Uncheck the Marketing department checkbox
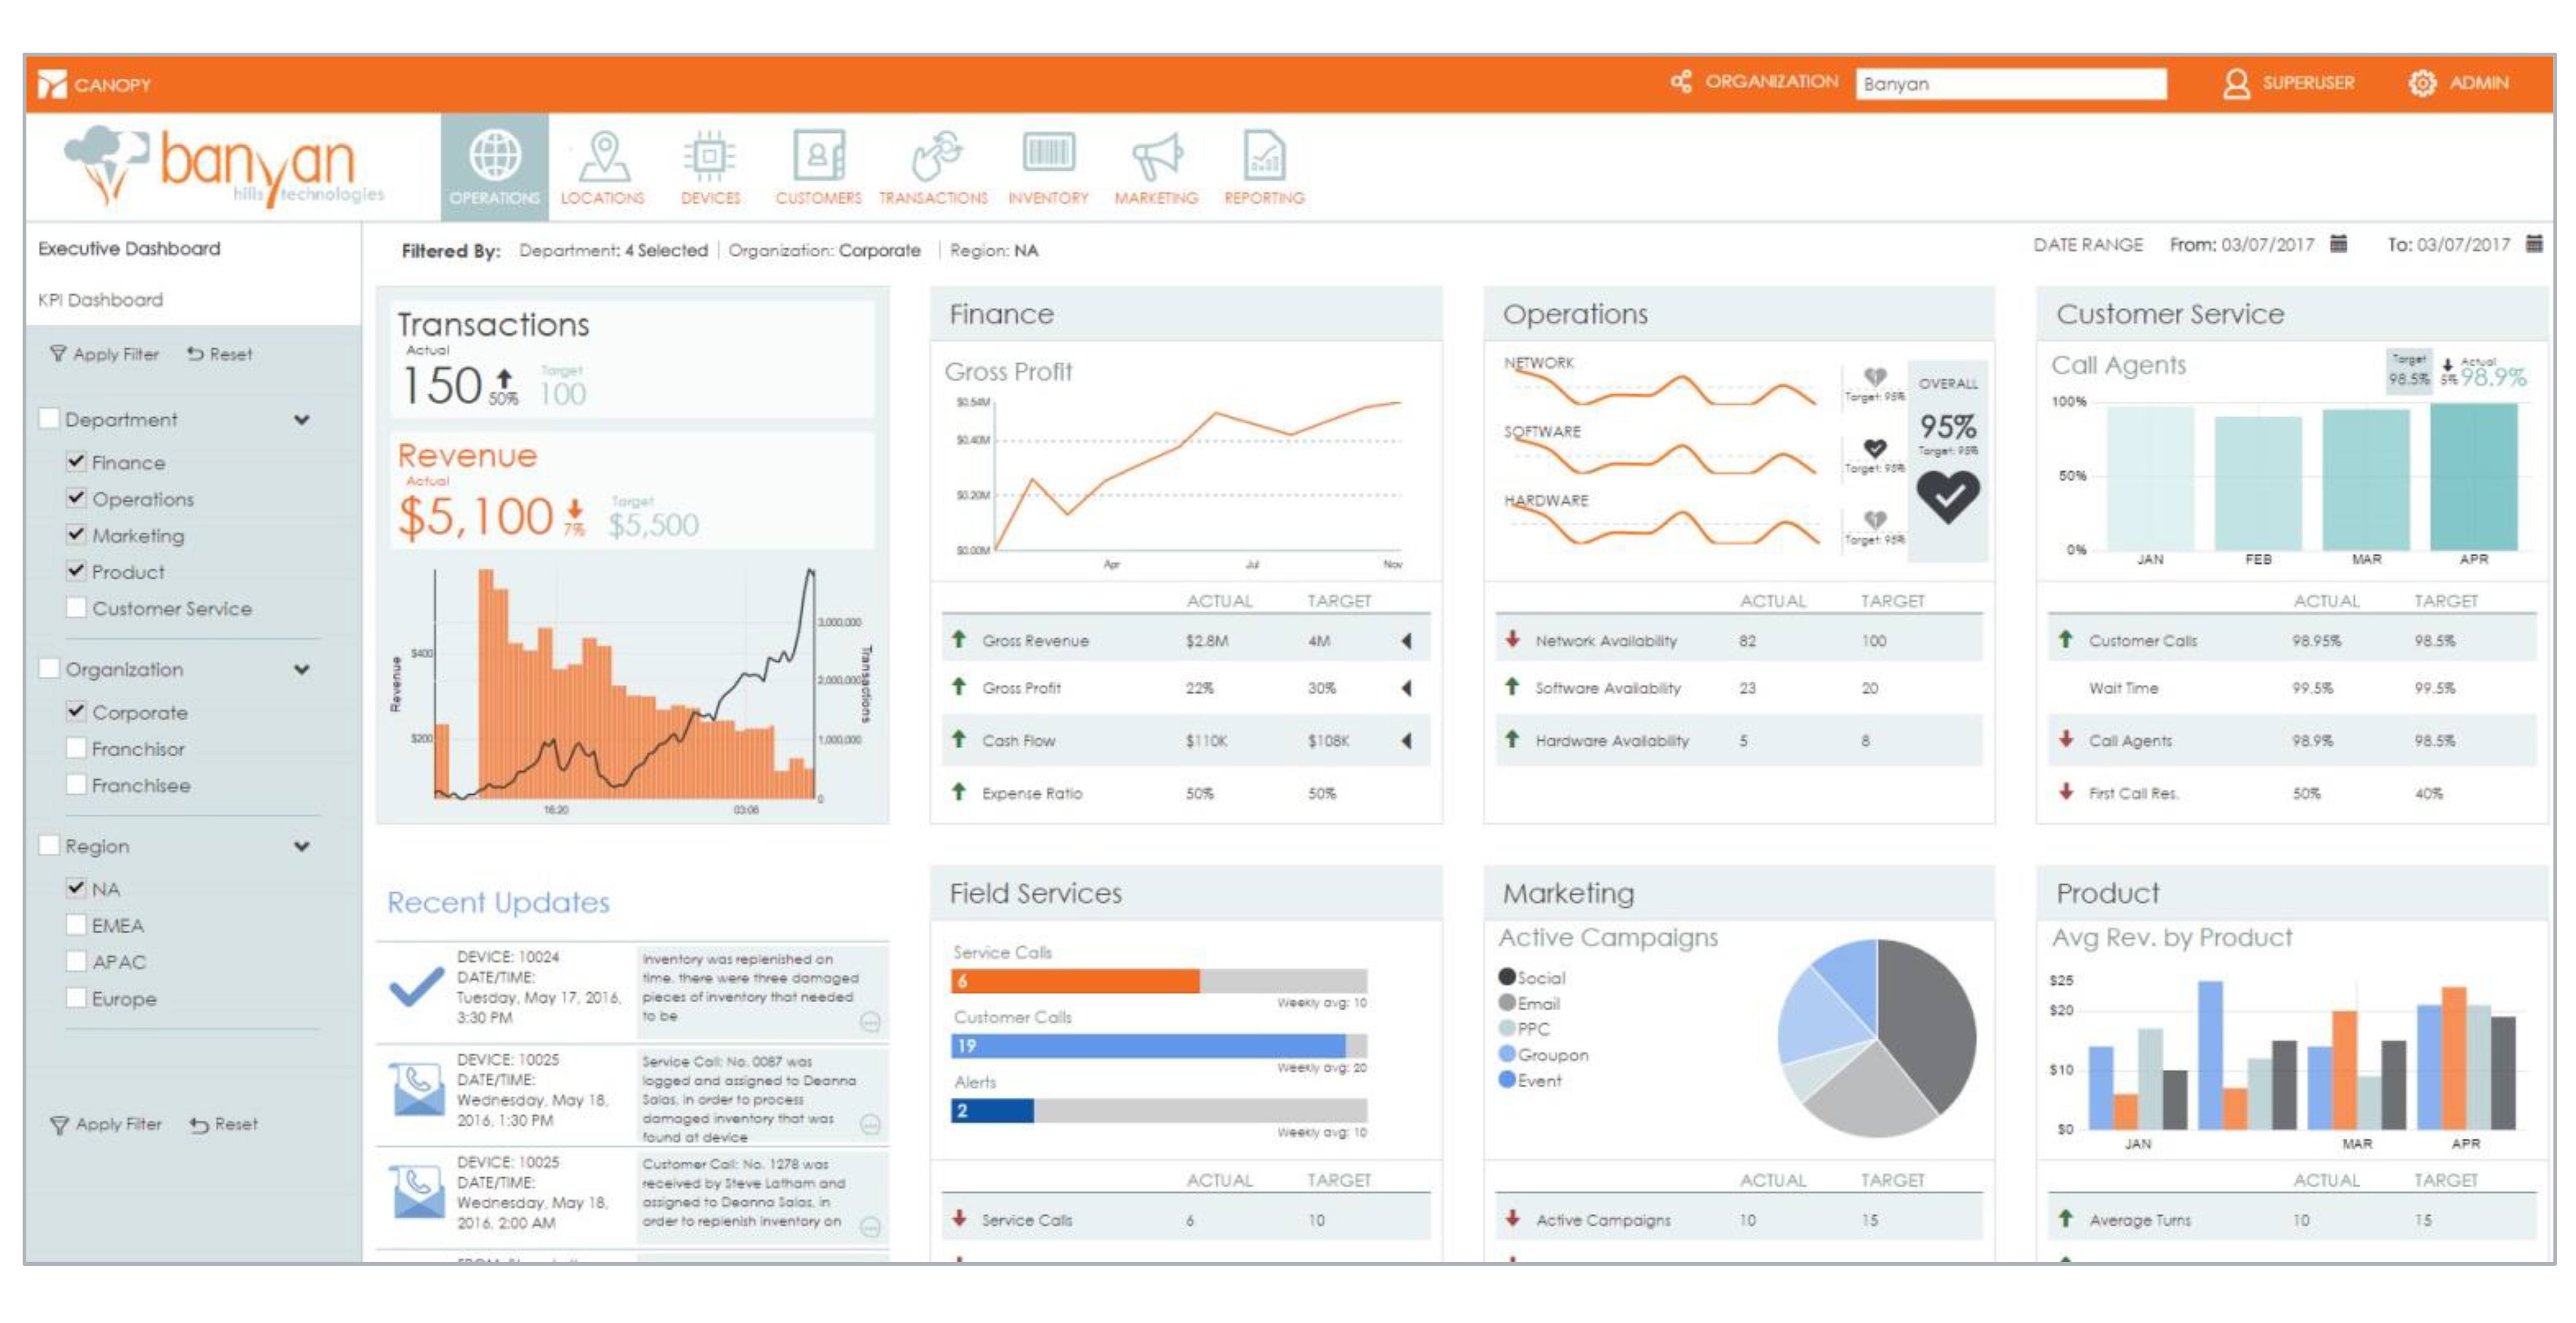2576x1323 pixels. 76,534
